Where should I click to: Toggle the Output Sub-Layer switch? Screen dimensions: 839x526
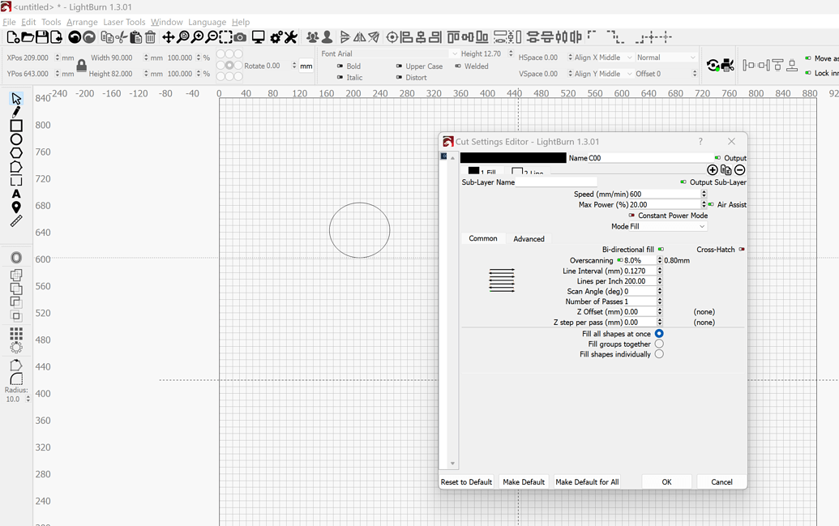click(683, 182)
